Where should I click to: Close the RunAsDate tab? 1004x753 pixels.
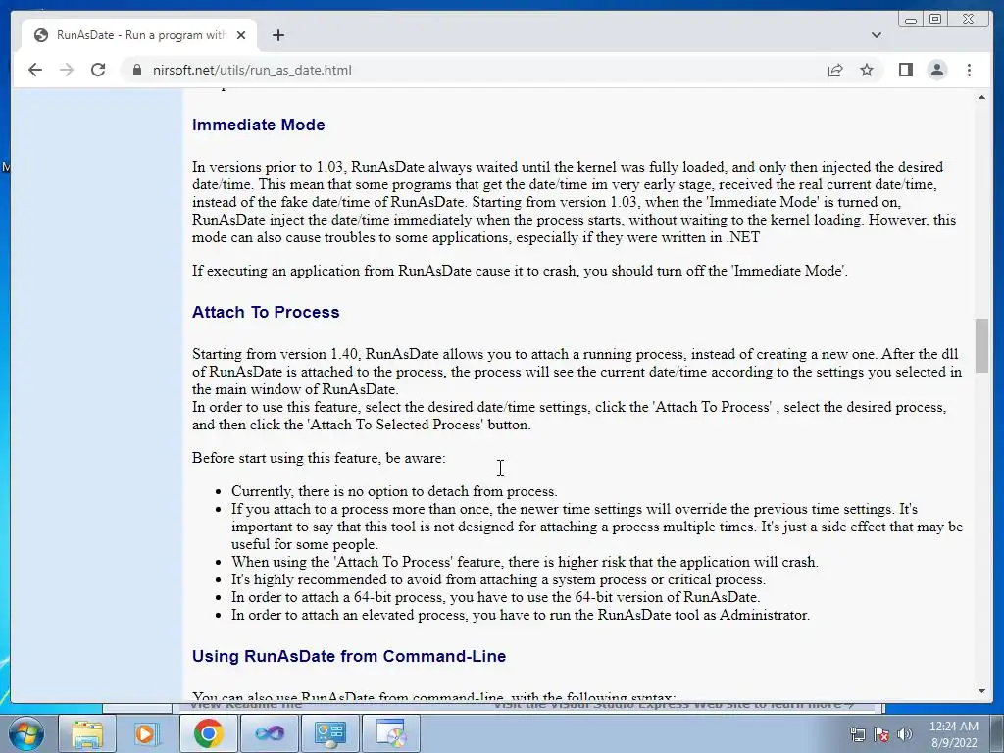tap(241, 35)
